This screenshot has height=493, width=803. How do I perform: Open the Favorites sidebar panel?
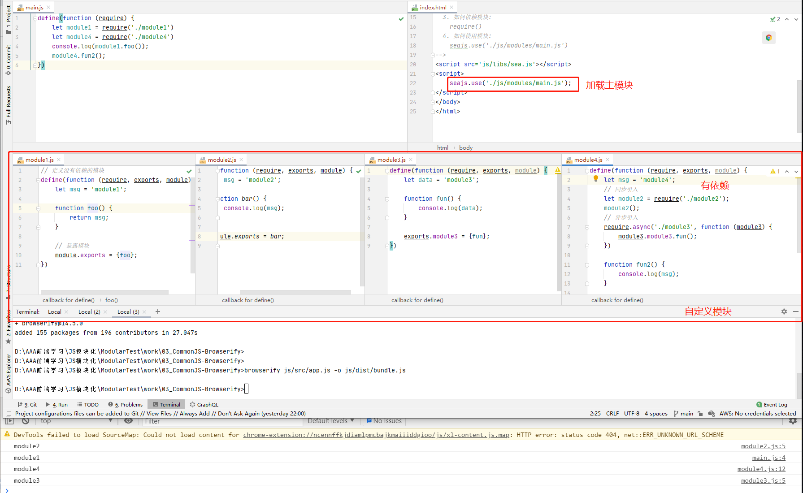click(x=8, y=327)
